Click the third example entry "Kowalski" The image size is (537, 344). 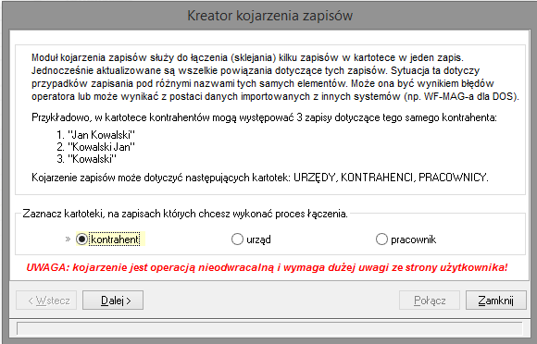[87, 159]
